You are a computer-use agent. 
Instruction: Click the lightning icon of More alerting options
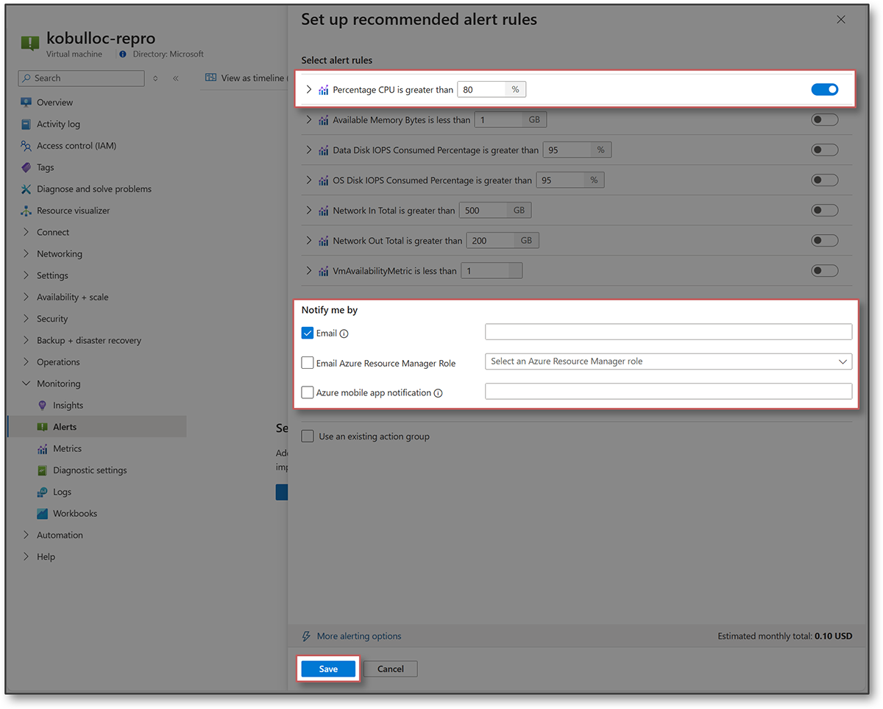[x=307, y=636]
